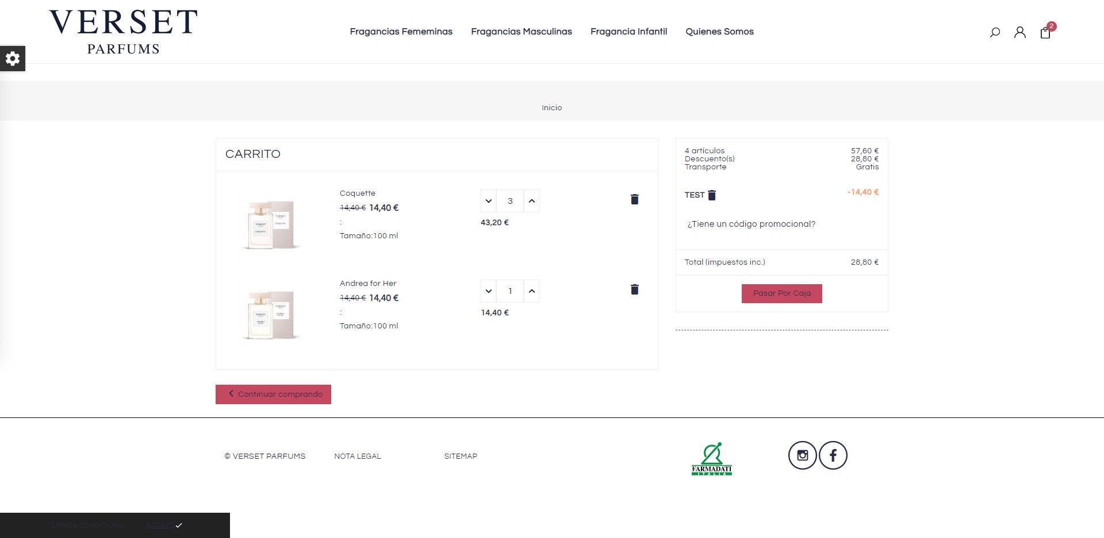Click the © VERSET PARFUMS footer text
Screen dimensions: 1104x538
[x=265, y=456]
